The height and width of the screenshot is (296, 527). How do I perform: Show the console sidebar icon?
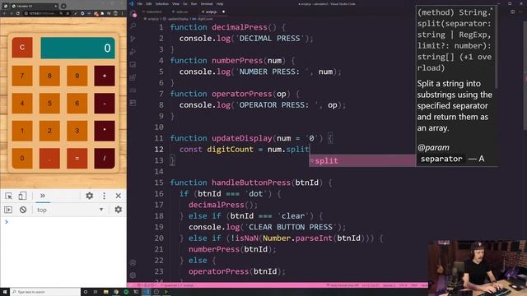pos(8,210)
